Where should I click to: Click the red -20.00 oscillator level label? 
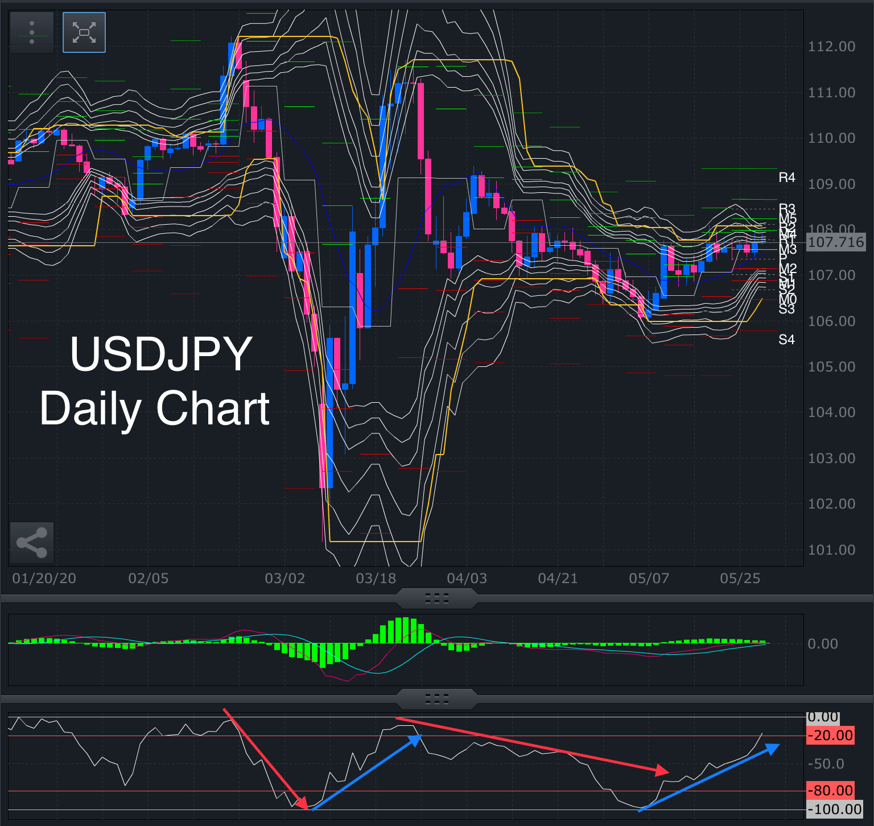click(831, 736)
